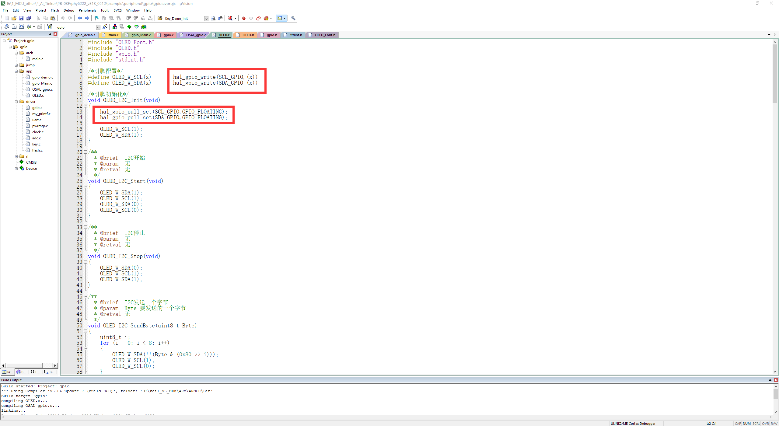Switch to the Templates tab in the Project panel
The width and height of the screenshot is (779, 426).
pos(49,372)
